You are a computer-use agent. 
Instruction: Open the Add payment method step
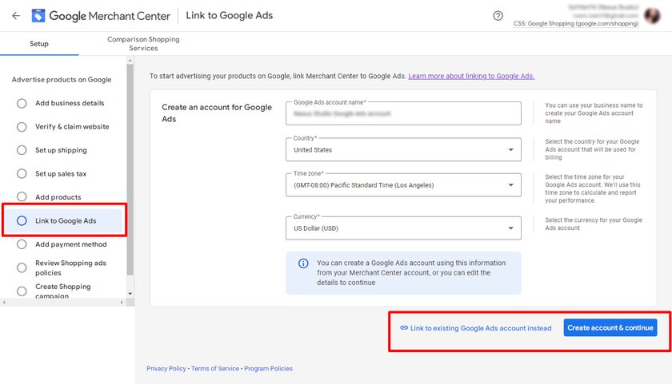pos(70,244)
